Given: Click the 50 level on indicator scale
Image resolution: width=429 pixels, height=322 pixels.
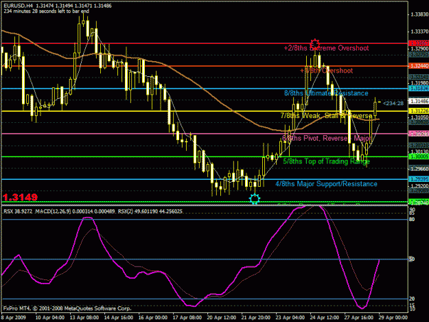Looking at the screenshot, I should [412, 259].
